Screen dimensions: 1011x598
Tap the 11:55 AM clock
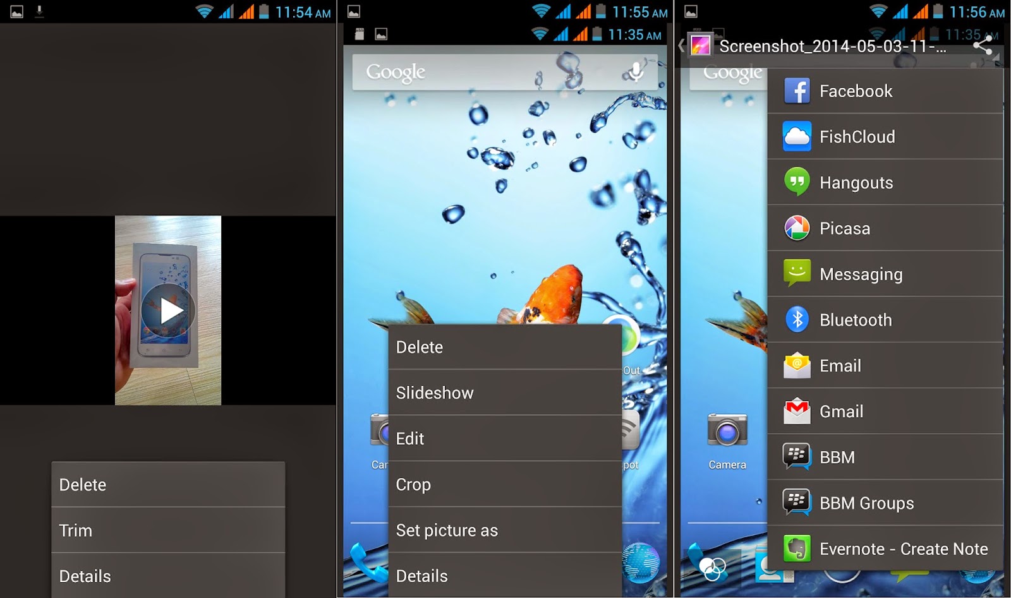tap(640, 12)
